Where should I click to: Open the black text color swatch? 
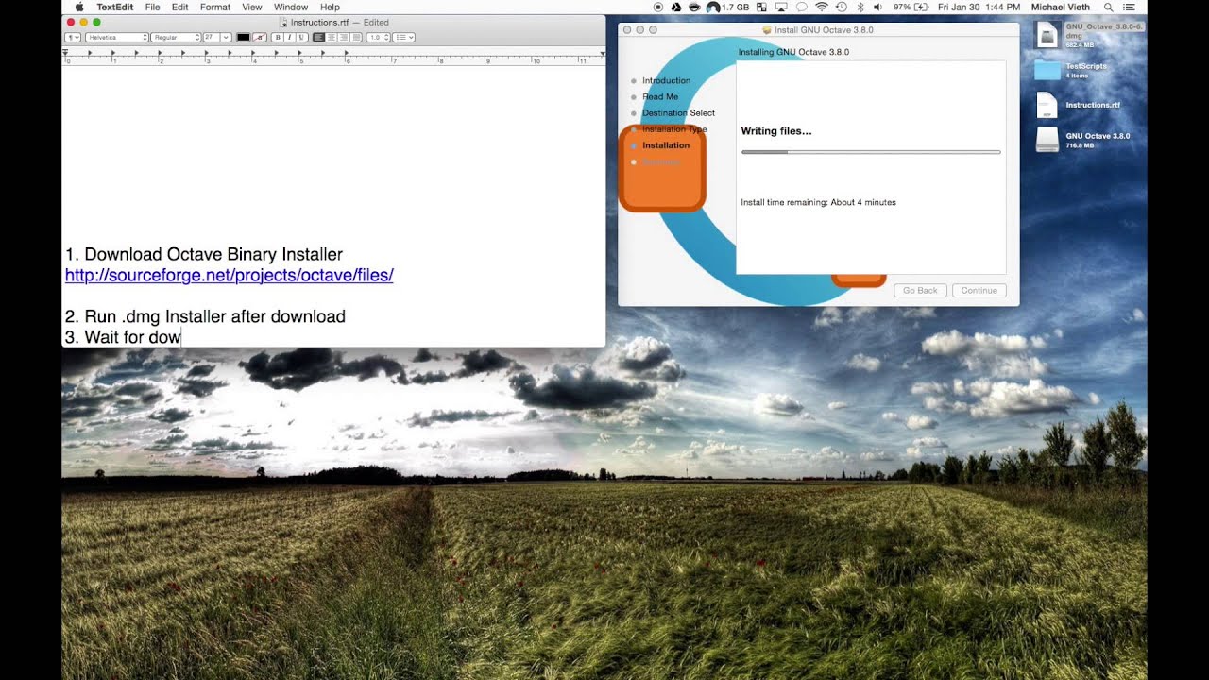243,37
